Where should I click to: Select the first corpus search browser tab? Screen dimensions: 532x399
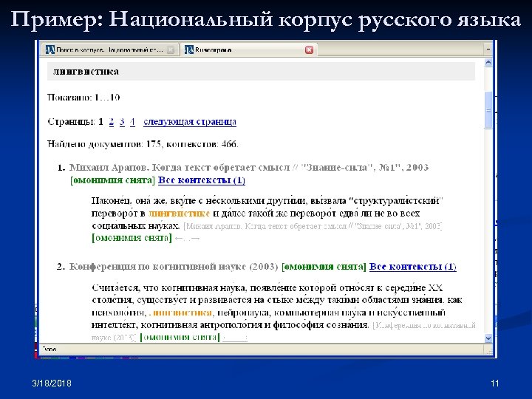(x=109, y=50)
